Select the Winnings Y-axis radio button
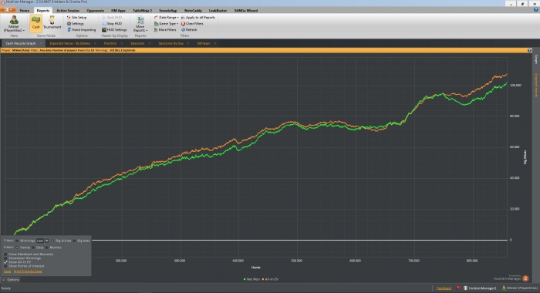Image resolution: width=540 pixels, height=293 pixels. pyautogui.click(x=17, y=241)
